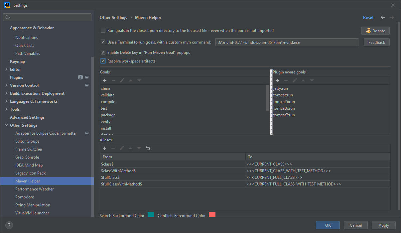Viewport: 401px width, 233px height.
Task: Expand the Editor settings node
Action: 7,69
